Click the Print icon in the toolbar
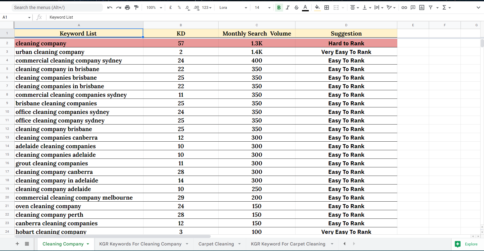The height and width of the screenshot is (251, 484). 127,8
